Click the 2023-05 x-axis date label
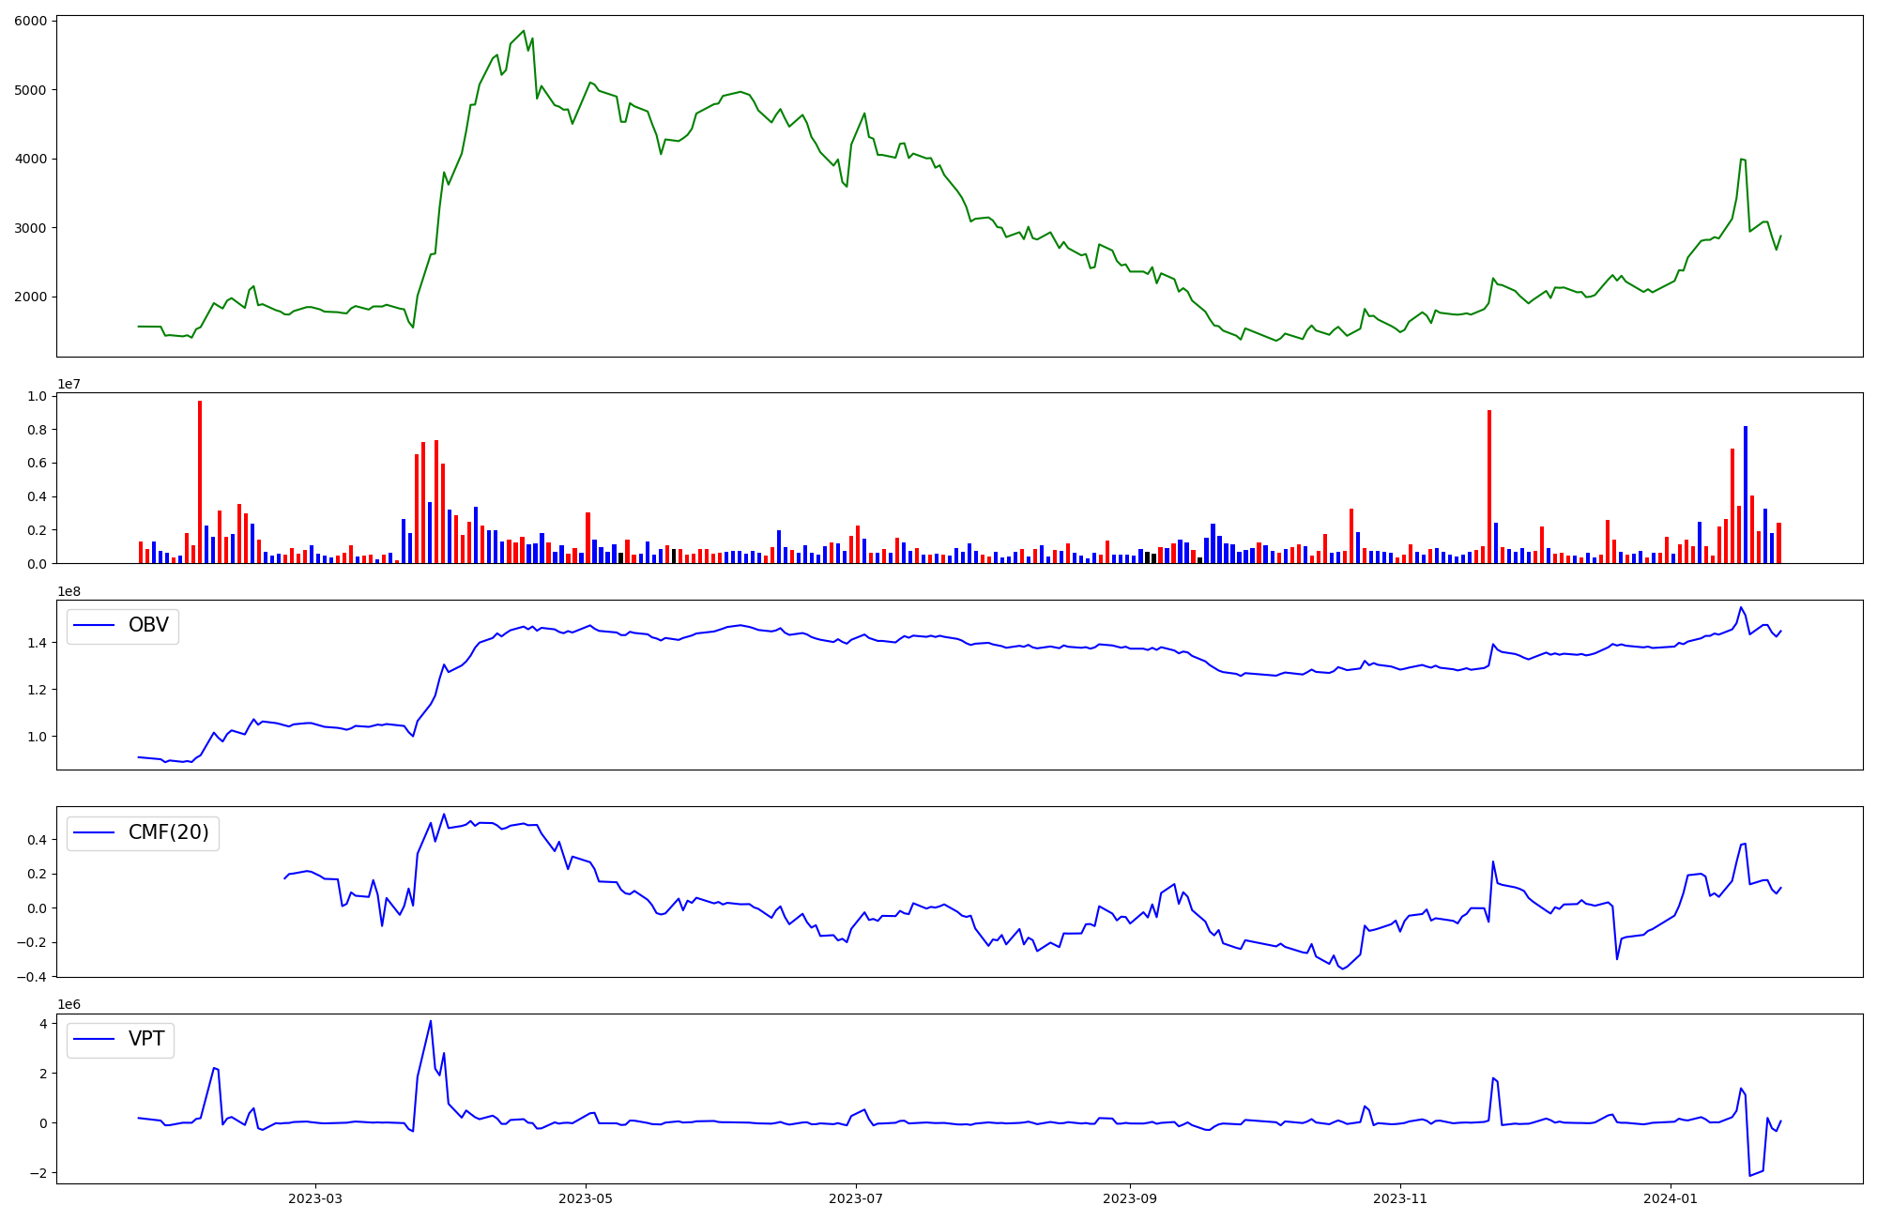The width and height of the screenshot is (1877, 1220). point(586,1198)
